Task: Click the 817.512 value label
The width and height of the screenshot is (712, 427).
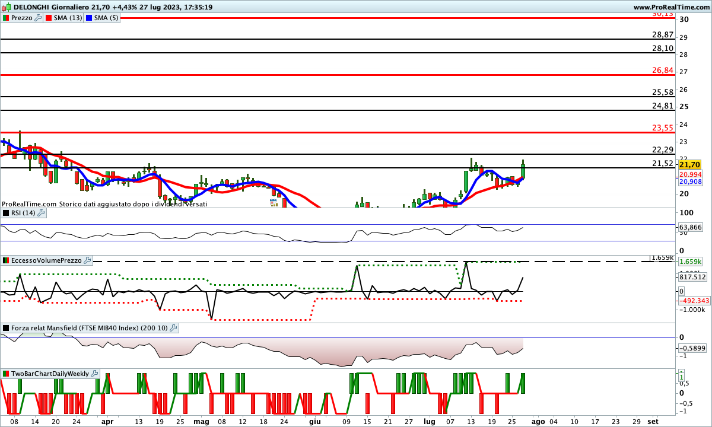Action: [x=692, y=276]
